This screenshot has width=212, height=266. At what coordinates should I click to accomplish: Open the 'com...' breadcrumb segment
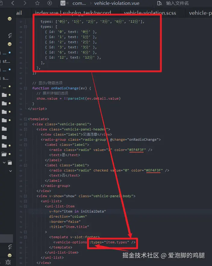coord(79,3)
